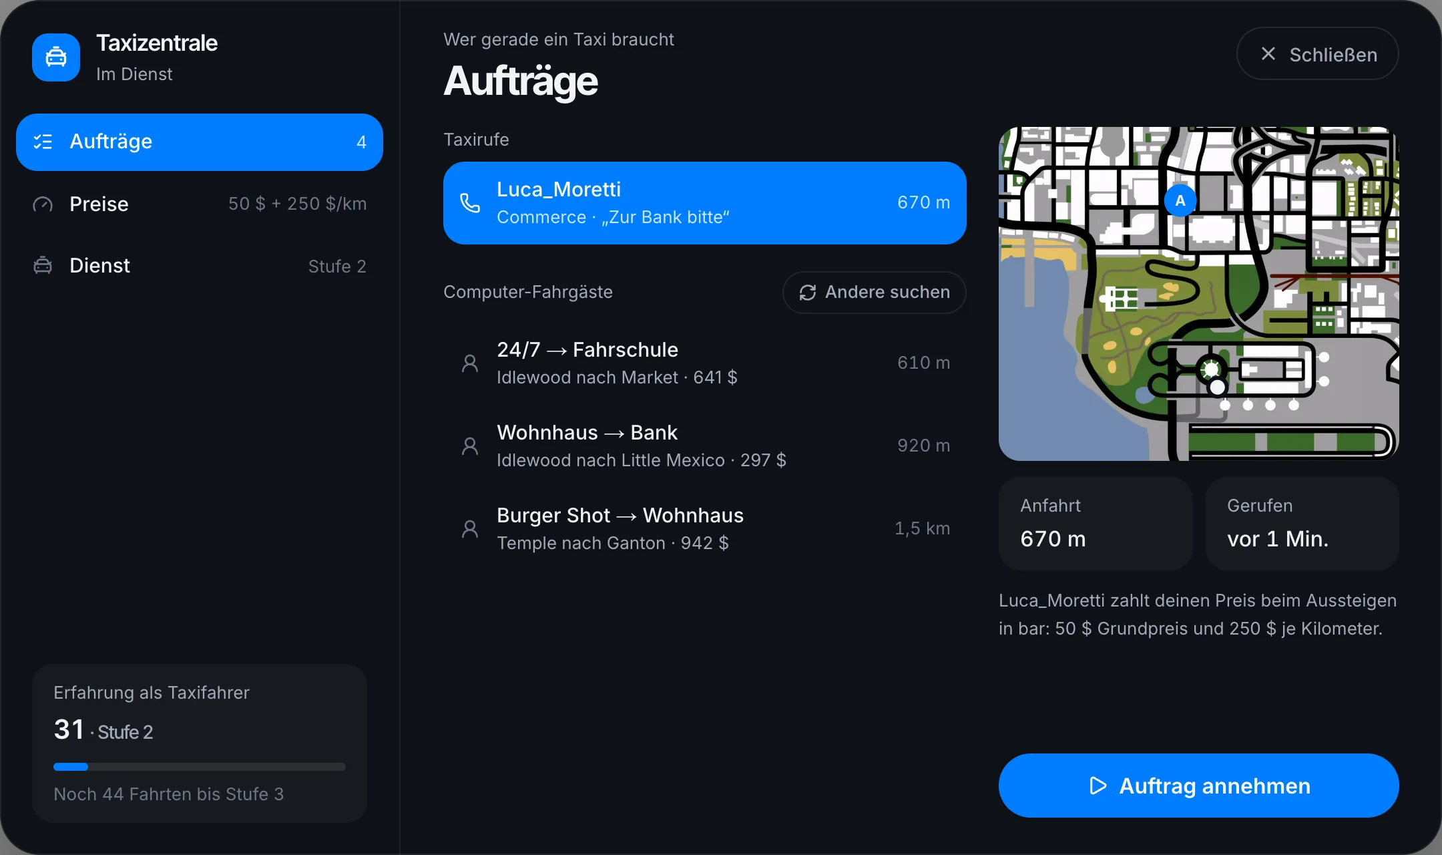Select the Burger Shot → Wohnhaus fare
The image size is (1442, 855).
click(705, 529)
